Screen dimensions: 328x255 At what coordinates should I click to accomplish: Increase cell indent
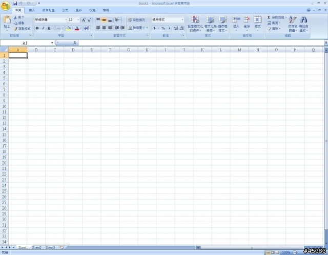122,28
